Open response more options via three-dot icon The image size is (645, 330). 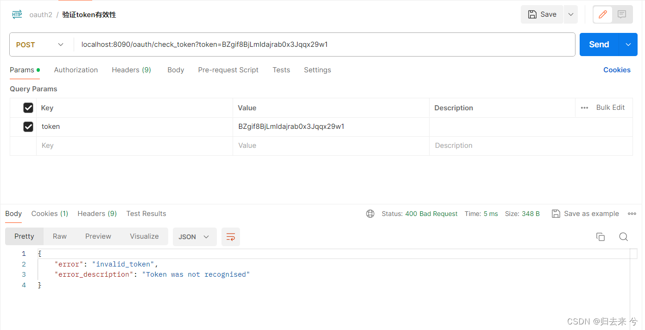[632, 214]
